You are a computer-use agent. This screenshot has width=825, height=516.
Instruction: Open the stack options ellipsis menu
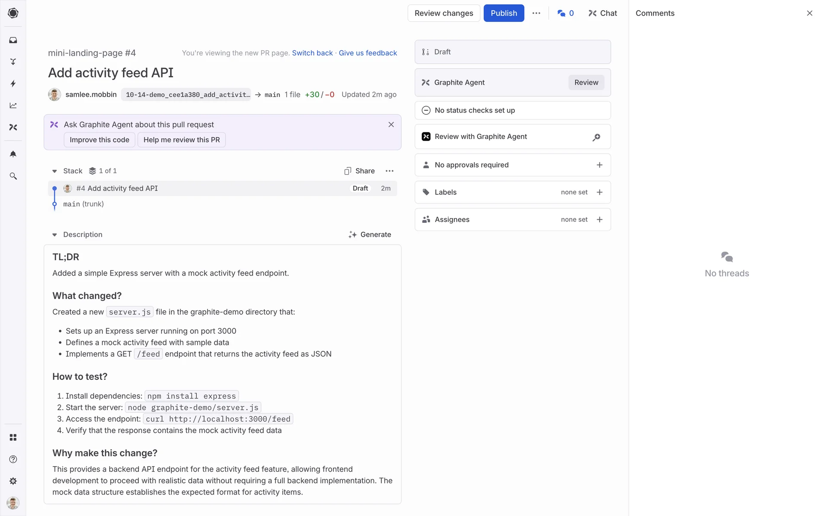point(389,171)
